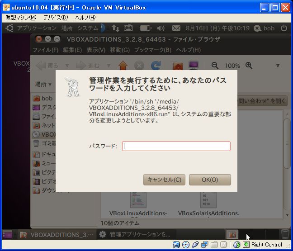Select the ドキュ (Documents) sidebar bookmark
Image resolution: width=293 pixels, height=251 pixels.
[x=44, y=154]
